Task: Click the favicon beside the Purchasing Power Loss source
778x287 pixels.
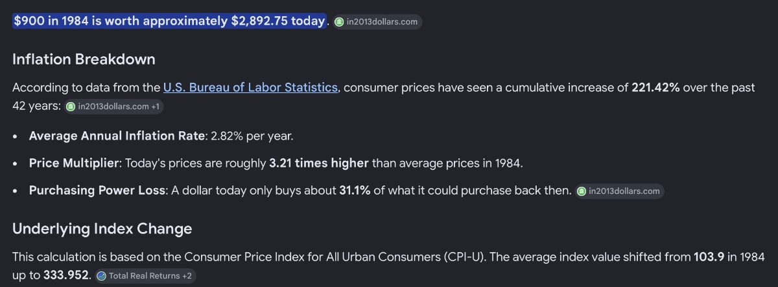Action: [582, 191]
